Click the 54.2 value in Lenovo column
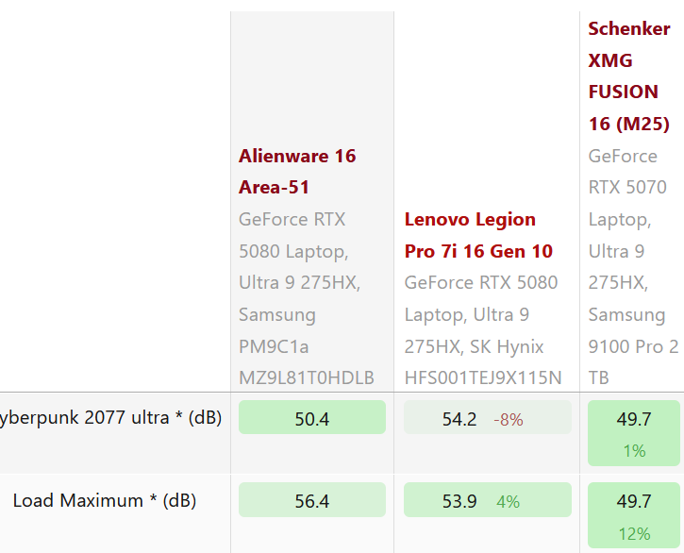The image size is (684, 553). tap(459, 418)
